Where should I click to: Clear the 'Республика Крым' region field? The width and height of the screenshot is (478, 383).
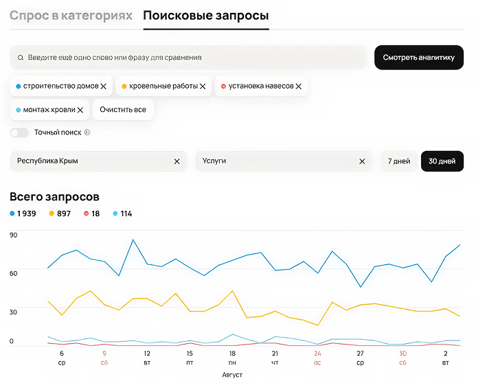point(177,161)
